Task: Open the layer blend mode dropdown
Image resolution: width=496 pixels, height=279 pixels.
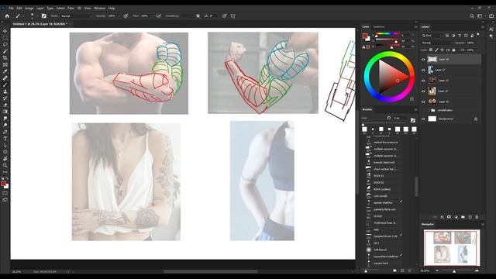Action: [437, 43]
